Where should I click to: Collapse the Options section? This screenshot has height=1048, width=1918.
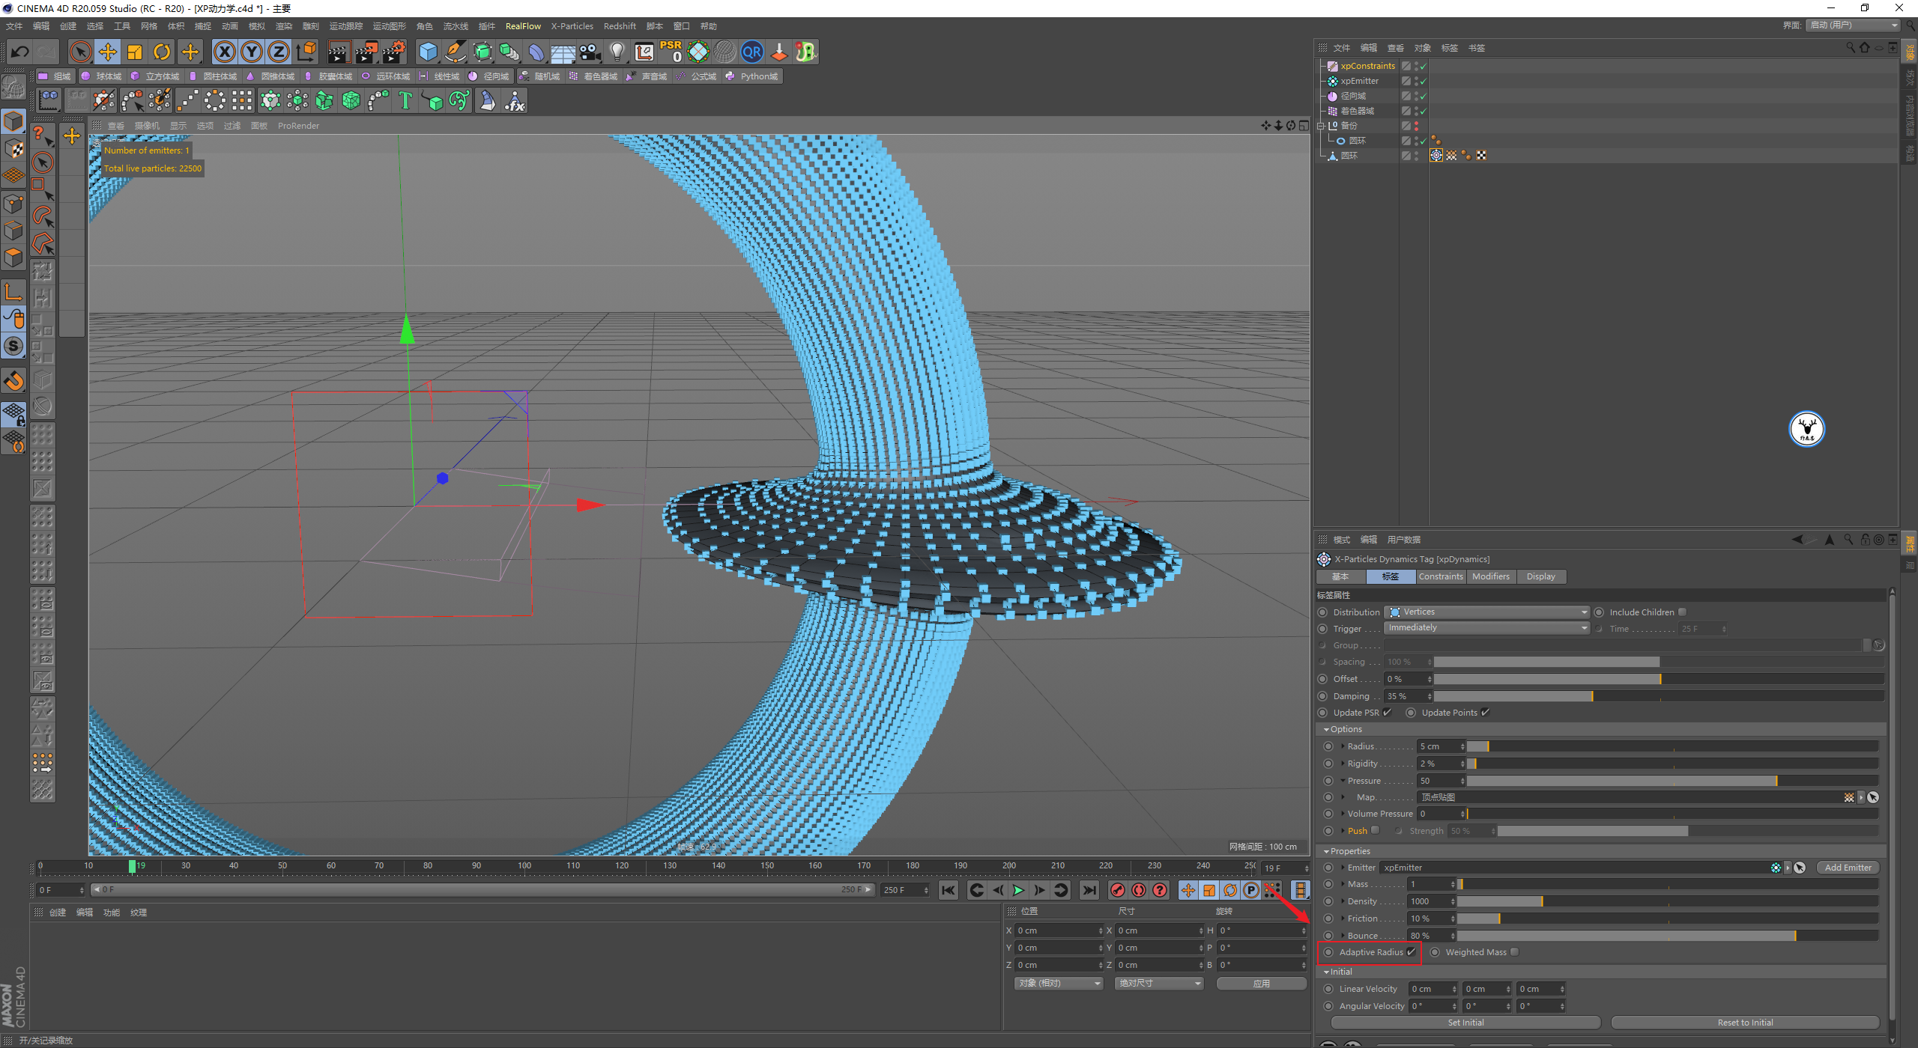coord(1327,729)
